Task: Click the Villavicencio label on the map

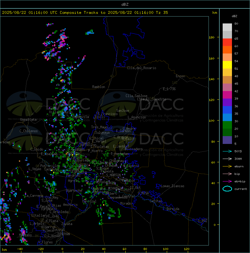Action: pos(61,112)
